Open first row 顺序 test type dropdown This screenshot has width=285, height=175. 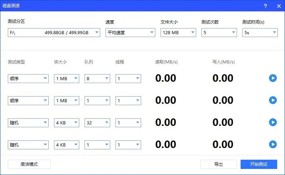28,78
